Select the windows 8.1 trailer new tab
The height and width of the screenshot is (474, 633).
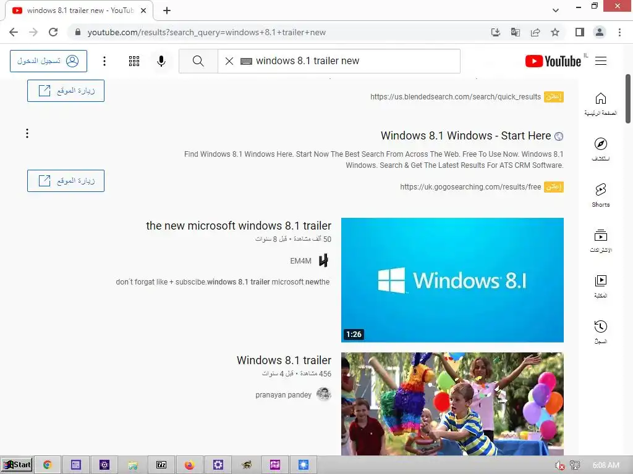click(x=79, y=10)
